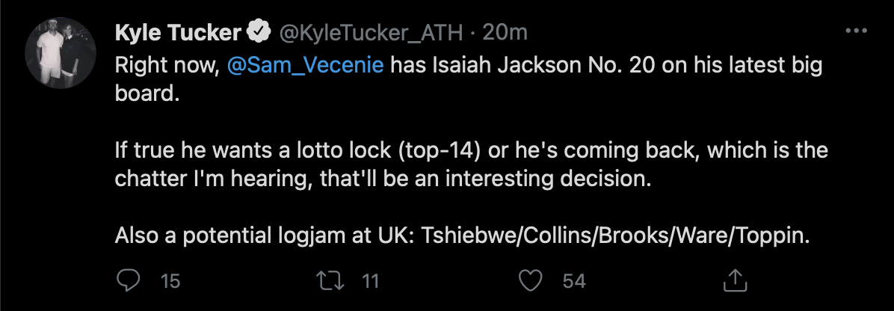Click the verified badge beside Kyle Tucker
The height and width of the screenshot is (311, 894).
[259, 33]
